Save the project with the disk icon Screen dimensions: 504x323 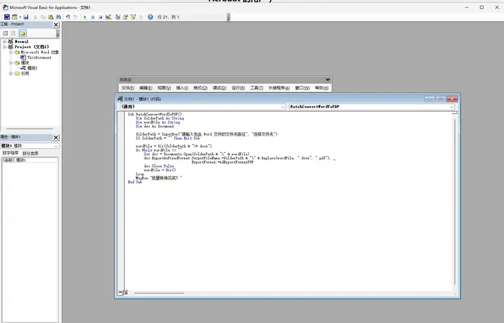[x=26, y=17]
